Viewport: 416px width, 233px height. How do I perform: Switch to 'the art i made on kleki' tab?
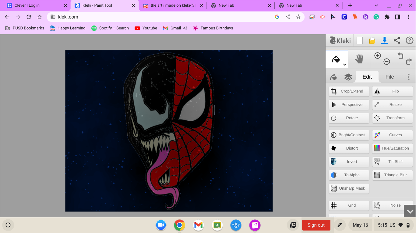coord(173,5)
